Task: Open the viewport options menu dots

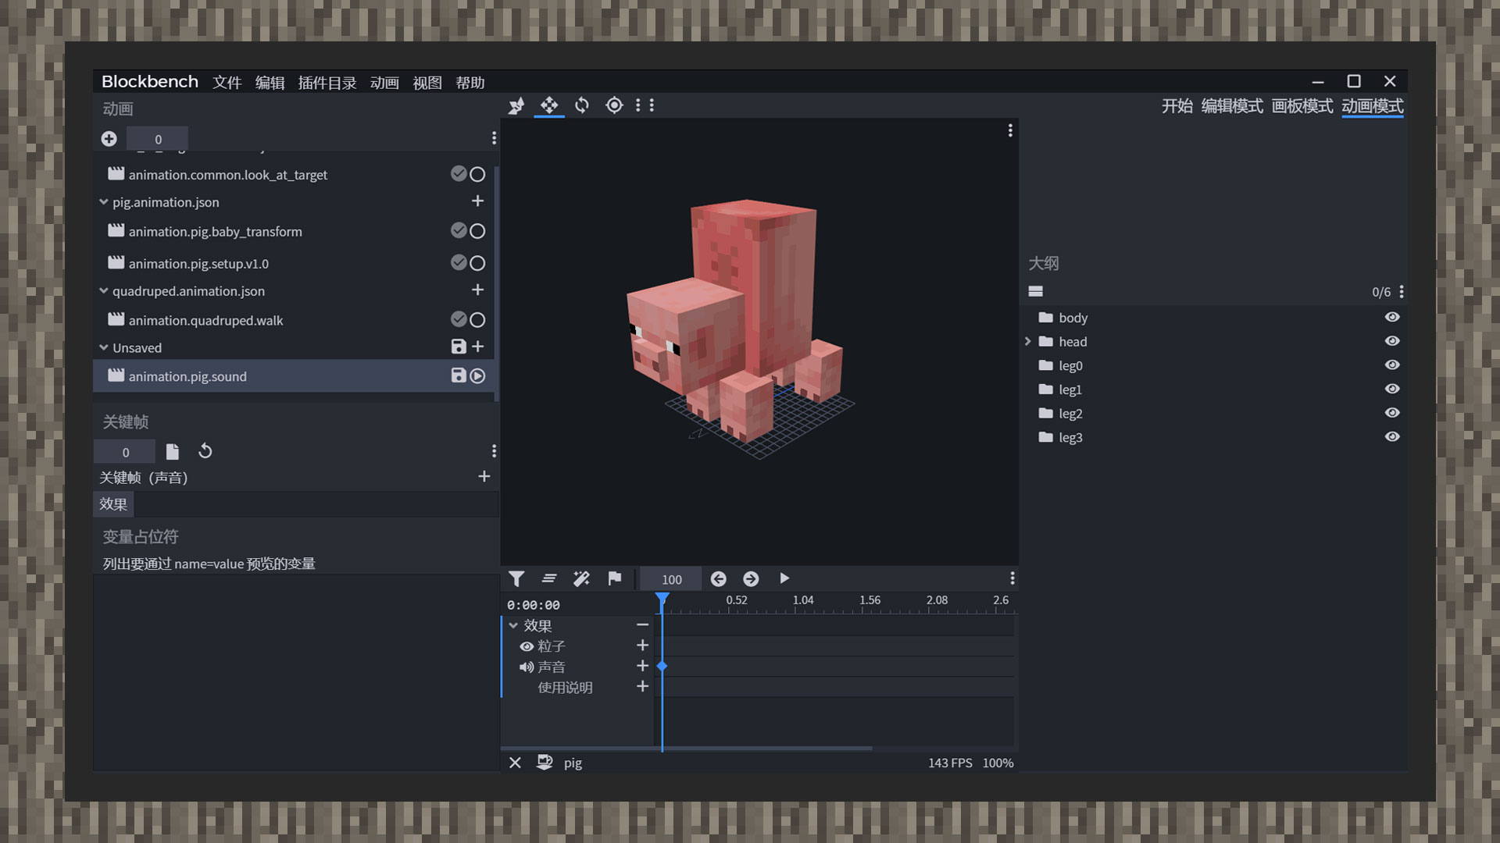Action: (x=1010, y=130)
